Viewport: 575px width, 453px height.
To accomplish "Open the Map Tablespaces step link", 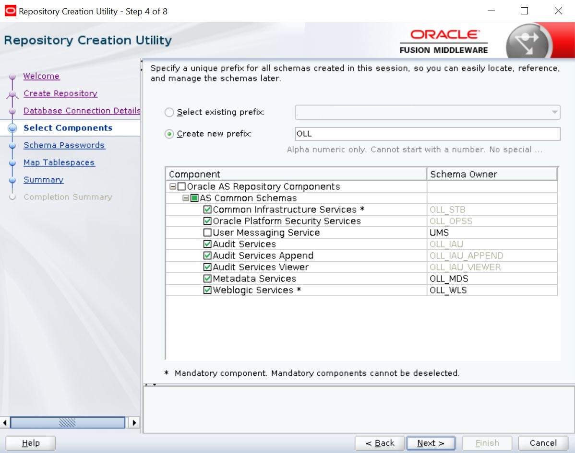I will coord(59,163).
